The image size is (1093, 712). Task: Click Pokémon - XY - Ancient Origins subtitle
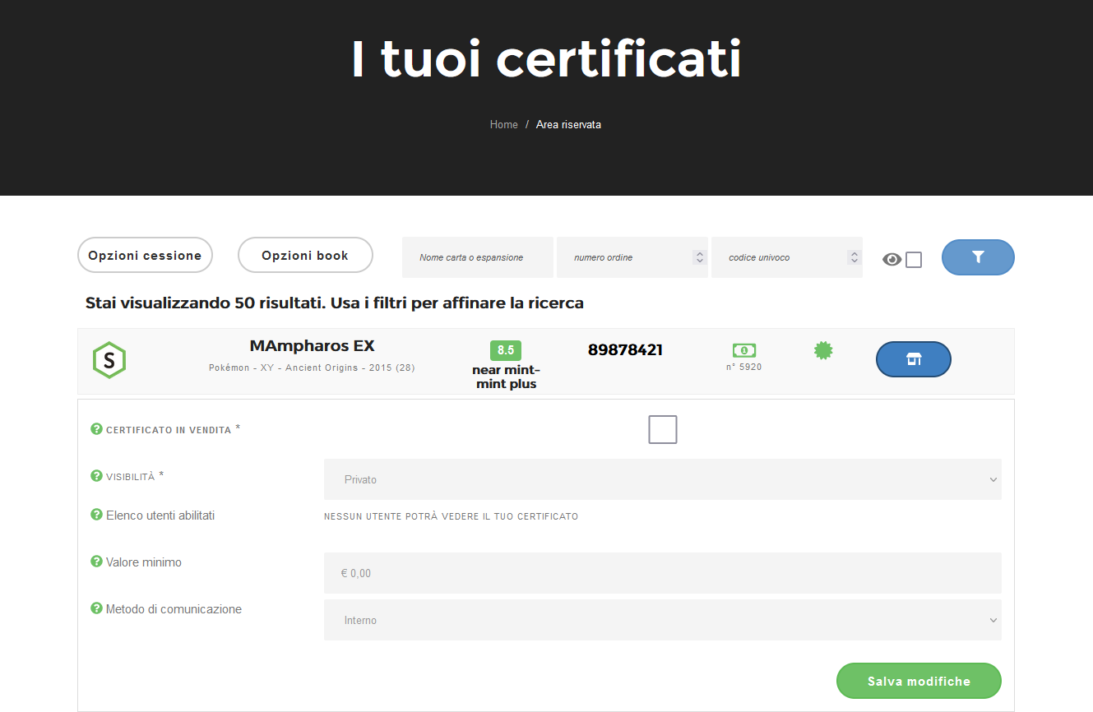[312, 368]
